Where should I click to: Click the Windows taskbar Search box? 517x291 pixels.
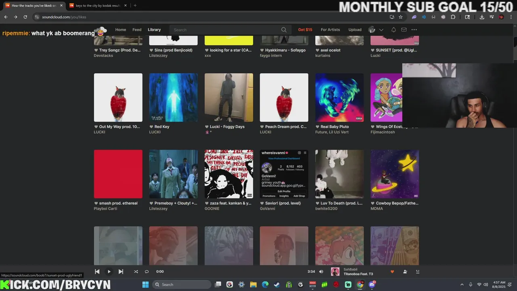[182, 285]
